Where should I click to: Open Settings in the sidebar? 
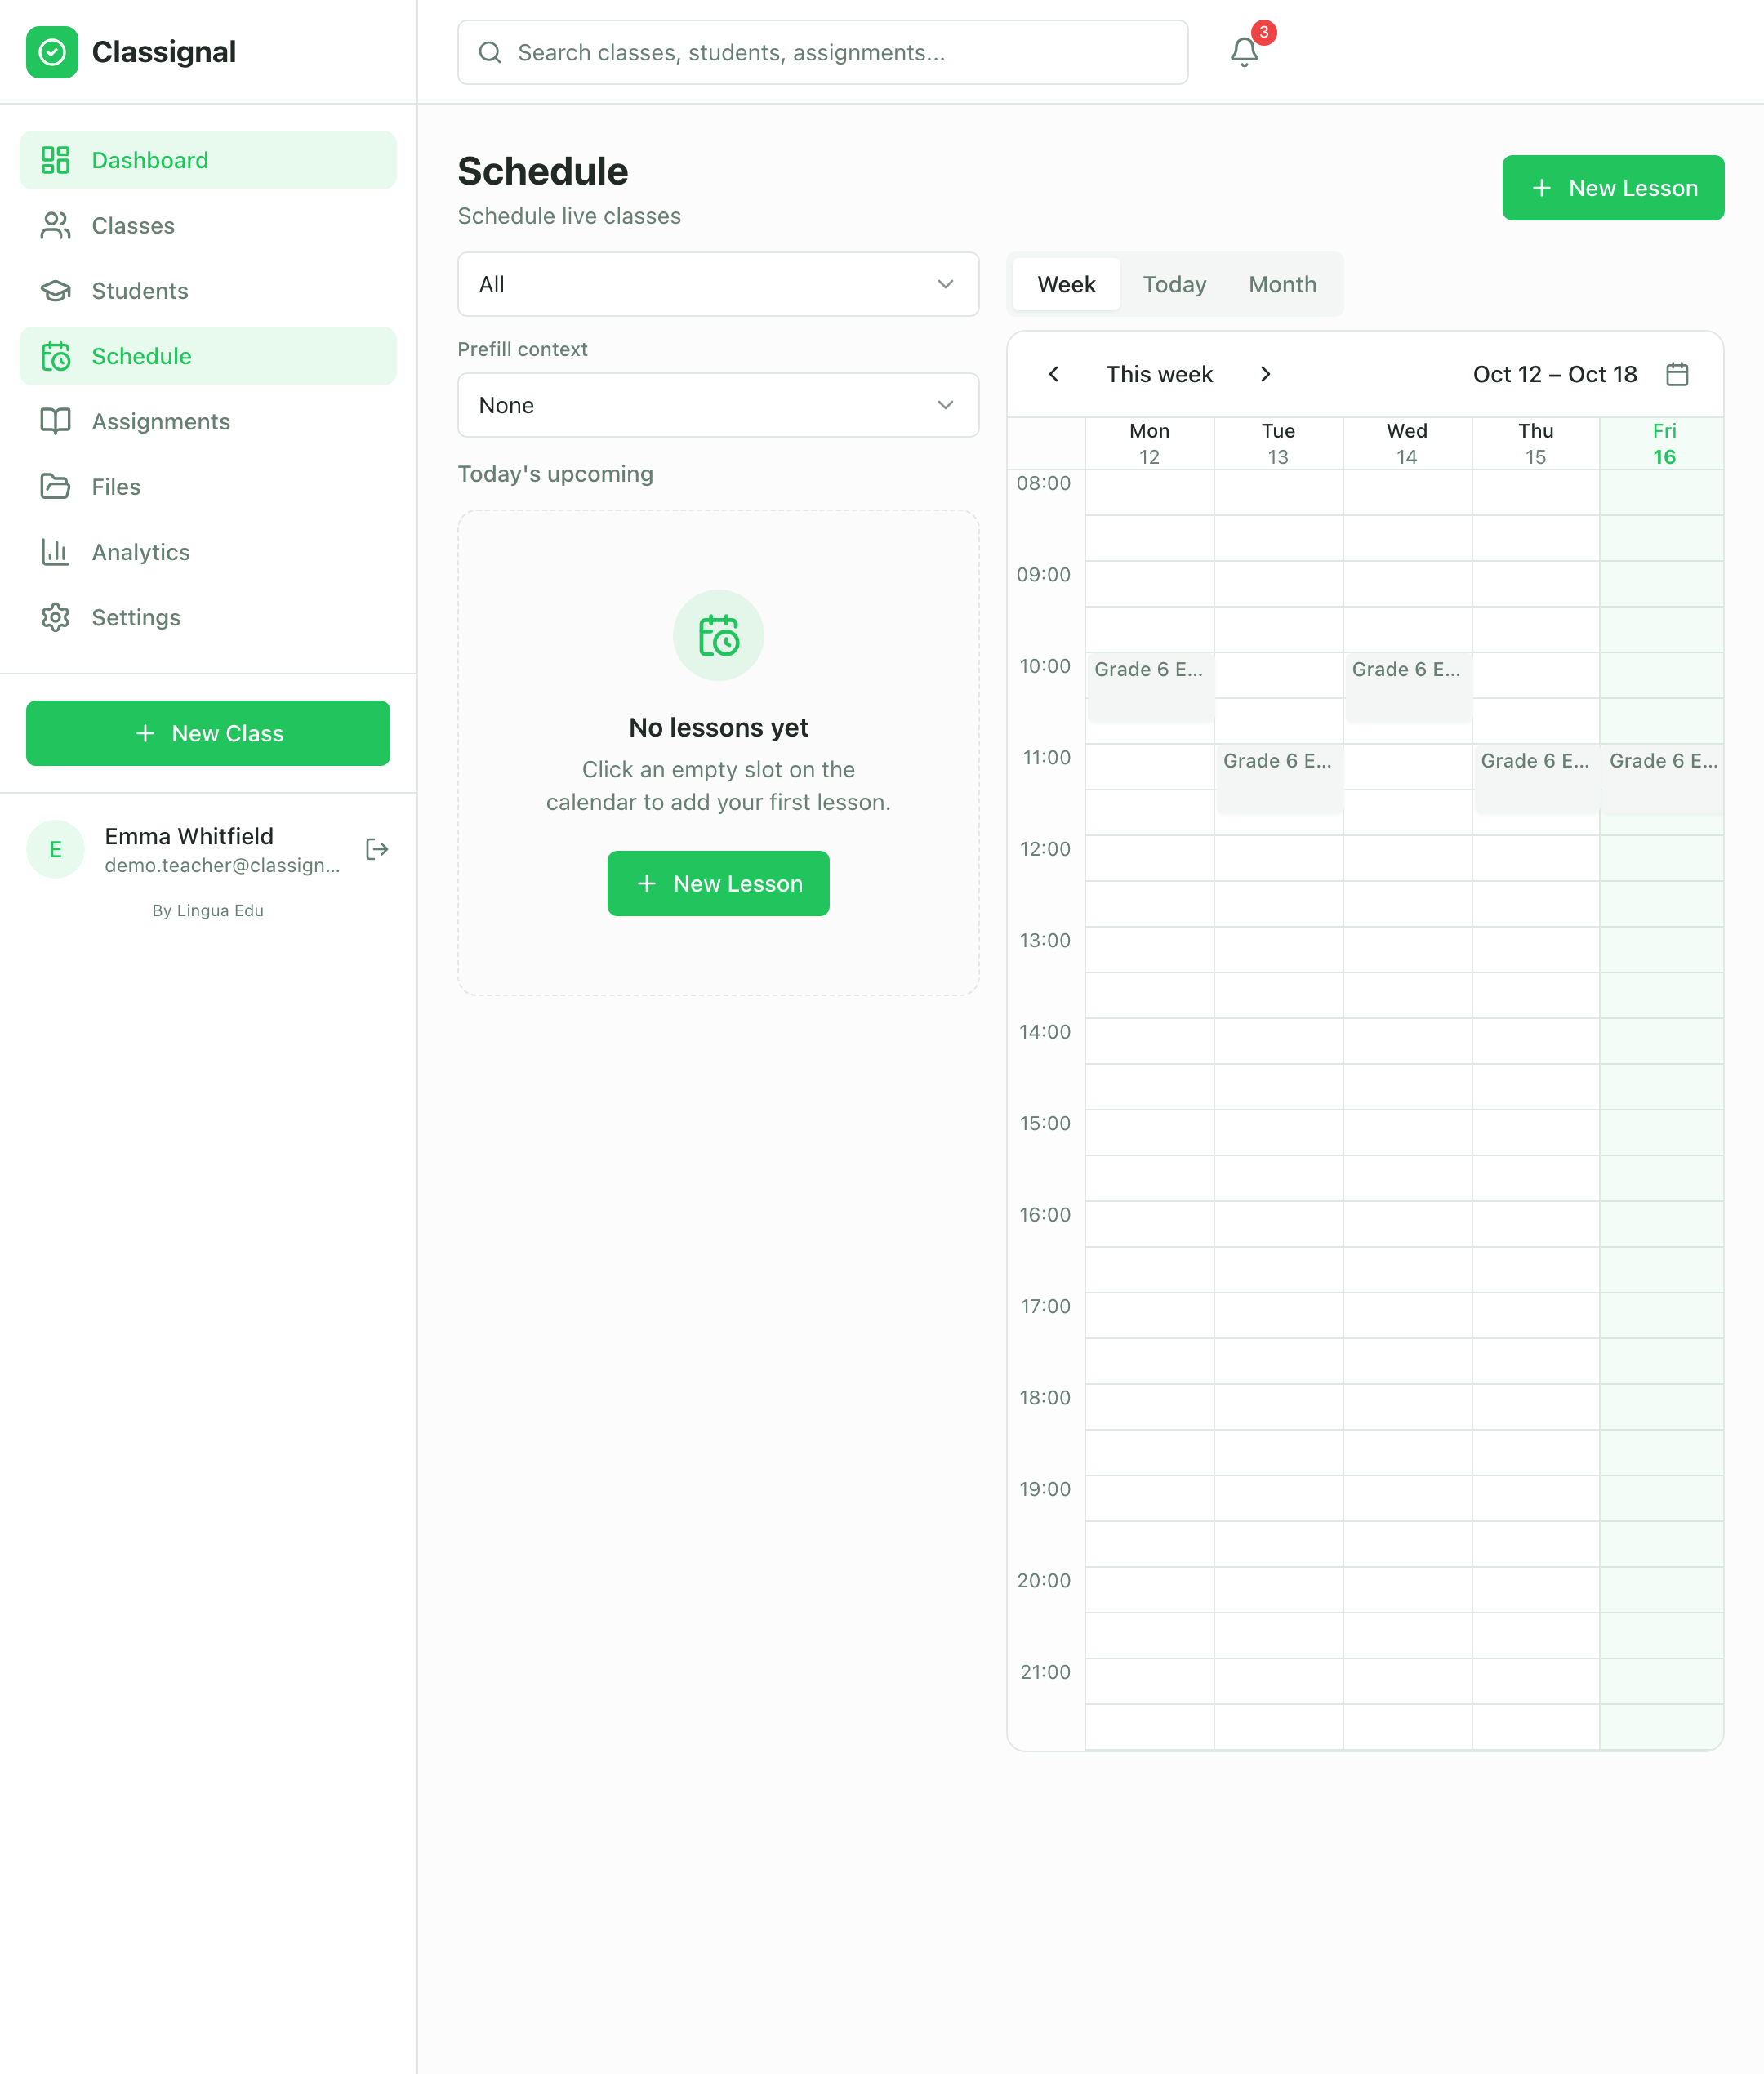click(208, 617)
